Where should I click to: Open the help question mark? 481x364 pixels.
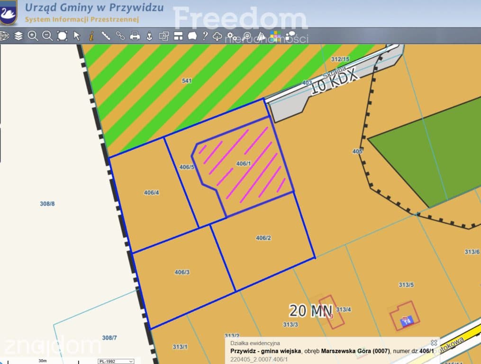[x=205, y=36]
